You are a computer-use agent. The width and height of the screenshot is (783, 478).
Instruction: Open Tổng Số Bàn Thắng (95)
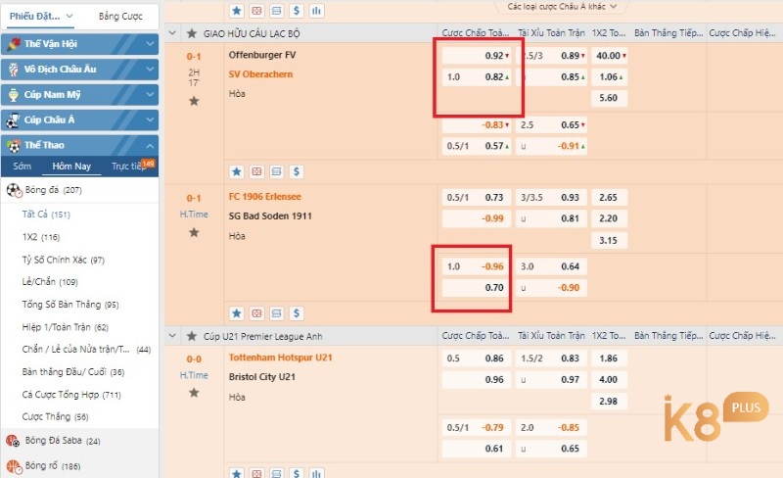coord(70,305)
